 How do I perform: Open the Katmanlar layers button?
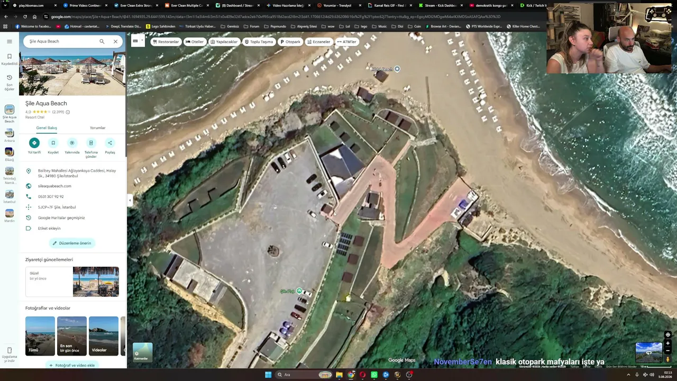(142, 353)
